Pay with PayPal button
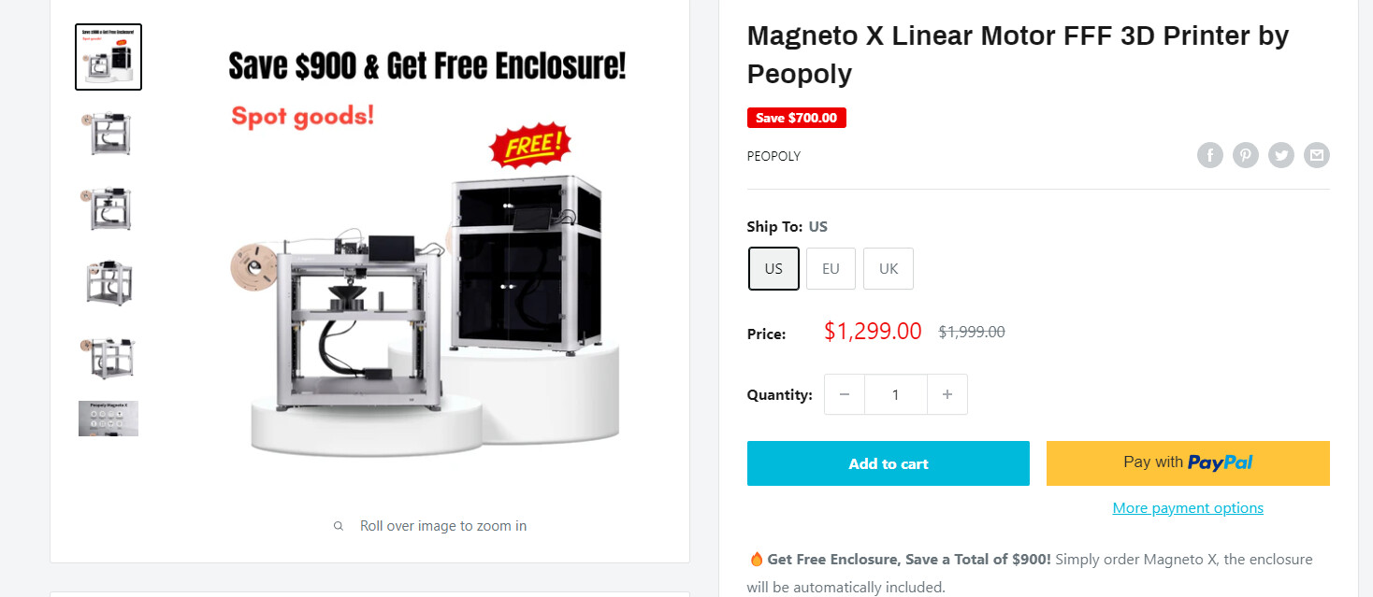 [1188, 463]
